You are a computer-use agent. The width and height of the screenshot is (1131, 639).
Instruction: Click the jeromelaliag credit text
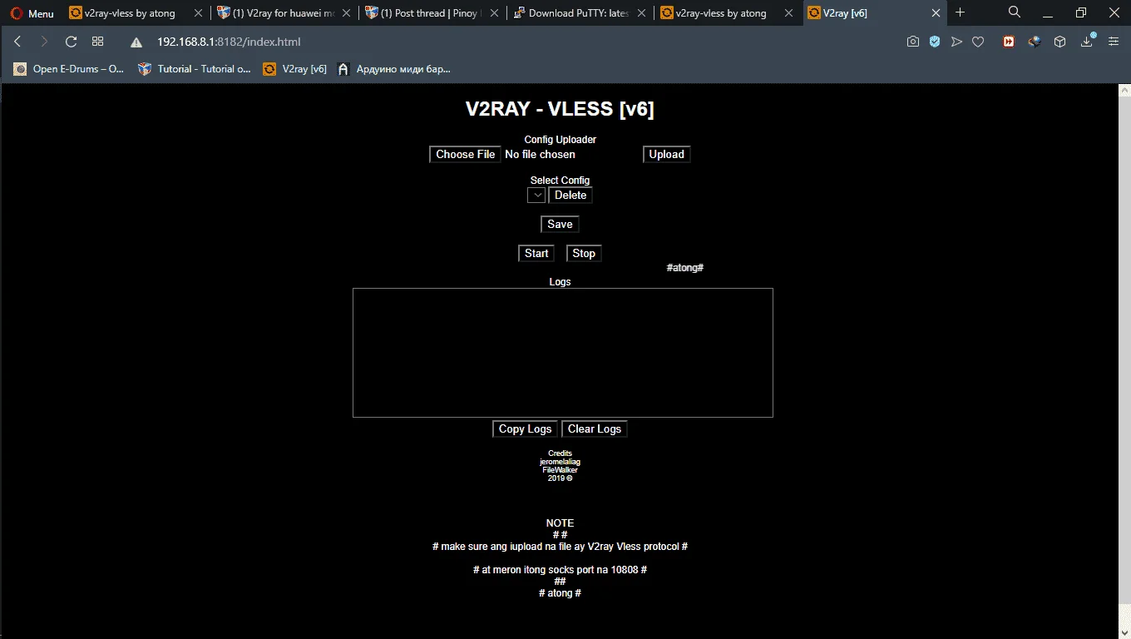point(560,462)
